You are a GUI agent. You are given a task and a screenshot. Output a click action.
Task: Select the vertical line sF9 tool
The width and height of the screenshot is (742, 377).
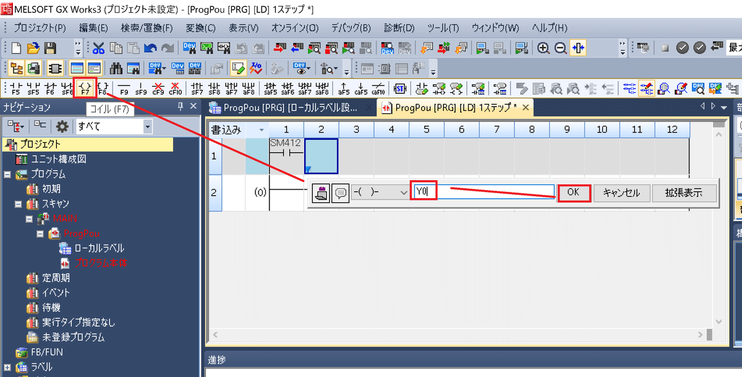click(x=141, y=88)
